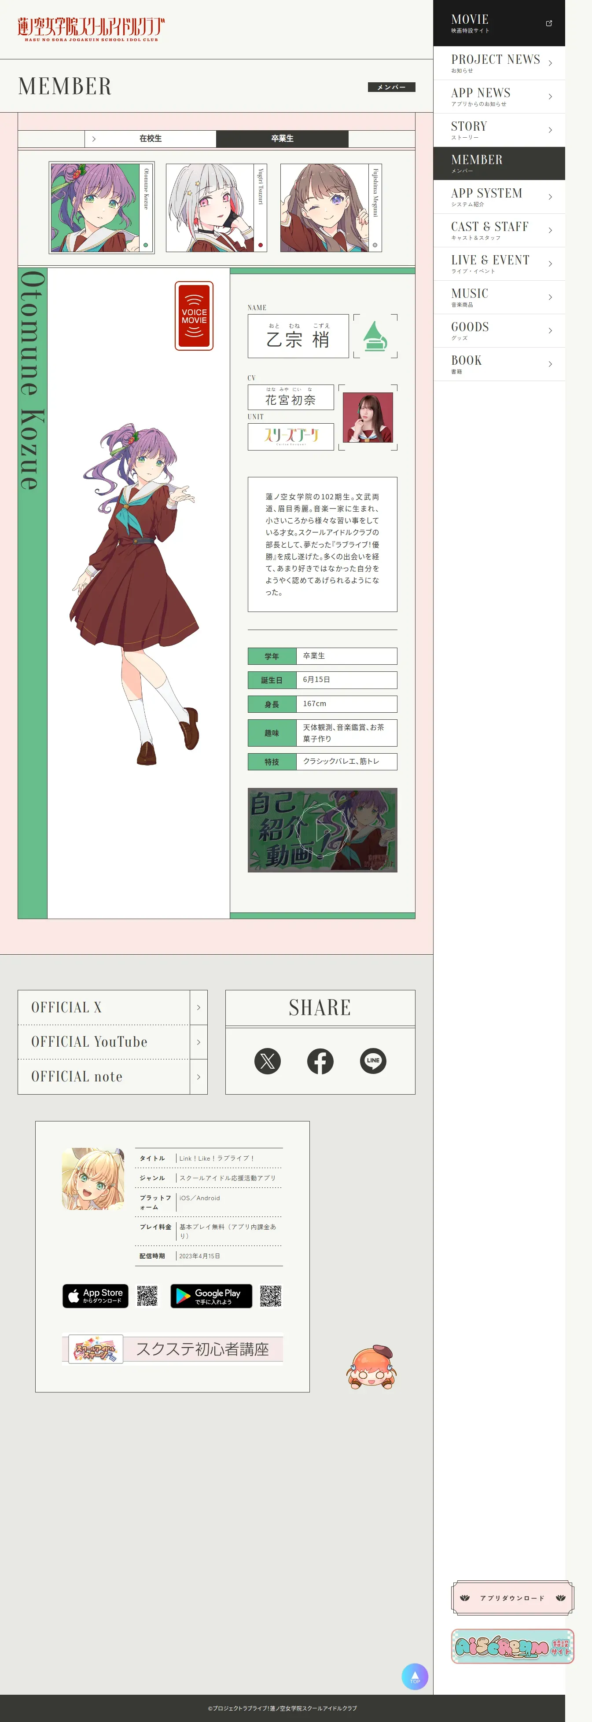Switch to the 在校生 tab
The height and width of the screenshot is (1722, 592).
pyautogui.click(x=151, y=139)
